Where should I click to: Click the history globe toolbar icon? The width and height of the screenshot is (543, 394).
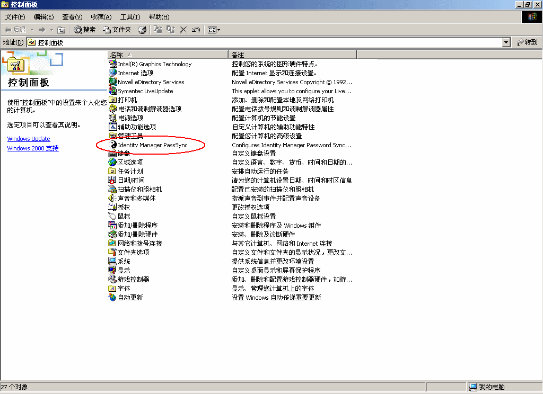tap(141, 30)
